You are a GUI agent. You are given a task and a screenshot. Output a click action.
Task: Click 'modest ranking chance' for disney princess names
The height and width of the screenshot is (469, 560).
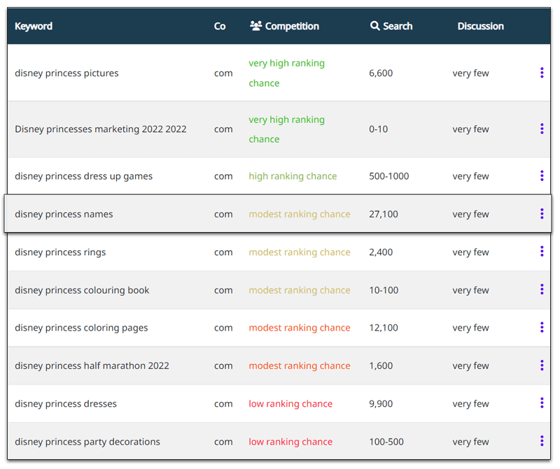[300, 214]
